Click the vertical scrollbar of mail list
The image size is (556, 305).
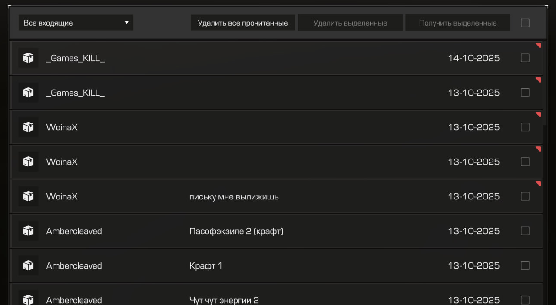pyautogui.click(x=545, y=83)
